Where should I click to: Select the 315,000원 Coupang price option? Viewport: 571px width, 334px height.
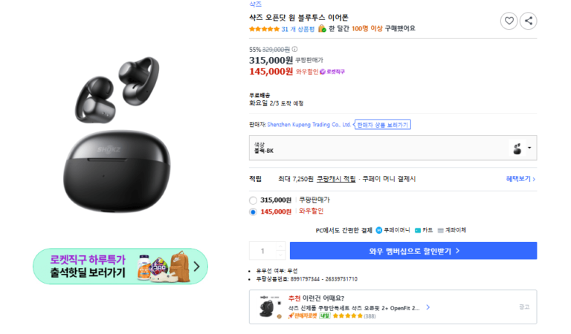(x=254, y=200)
